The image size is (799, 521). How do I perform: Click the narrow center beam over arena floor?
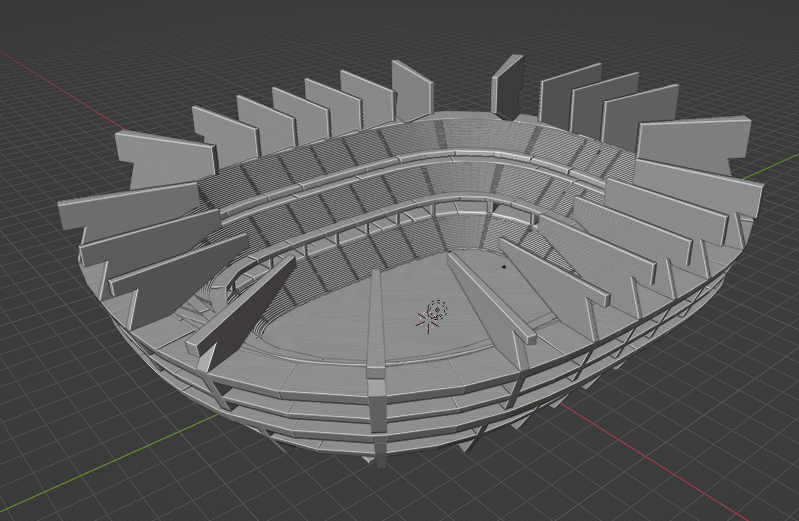click(x=375, y=323)
